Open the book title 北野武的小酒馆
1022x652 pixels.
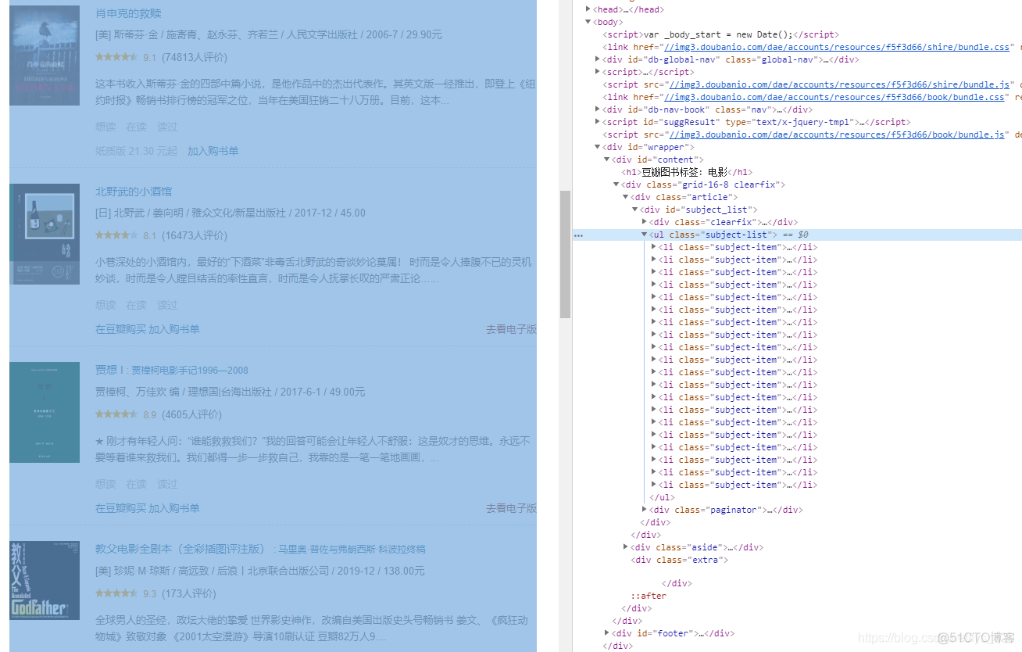pyautogui.click(x=134, y=192)
